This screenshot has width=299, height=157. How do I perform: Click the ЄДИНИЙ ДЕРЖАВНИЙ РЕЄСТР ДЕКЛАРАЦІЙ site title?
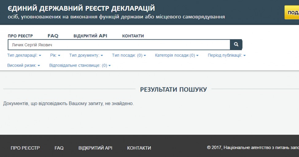[81, 8]
